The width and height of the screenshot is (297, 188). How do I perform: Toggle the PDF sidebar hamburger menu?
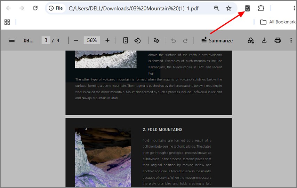(x=12, y=40)
